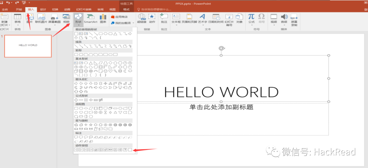The width and height of the screenshot is (368, 168).
Task: Click the Chart (图表) icon
Action: pyautogui.click(x=103, y=18)
